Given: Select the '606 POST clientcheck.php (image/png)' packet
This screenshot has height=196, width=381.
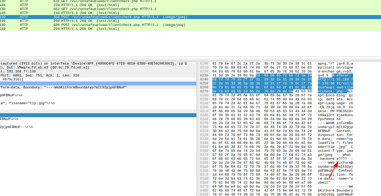Looking at the screenshot, I should [190, 25].
